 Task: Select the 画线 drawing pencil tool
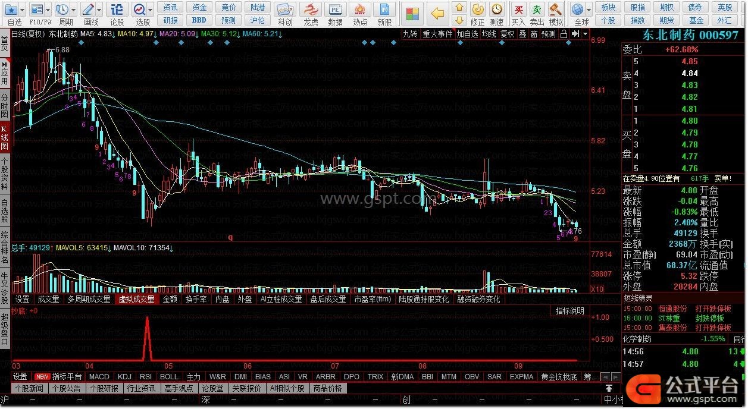pos(87,10)
